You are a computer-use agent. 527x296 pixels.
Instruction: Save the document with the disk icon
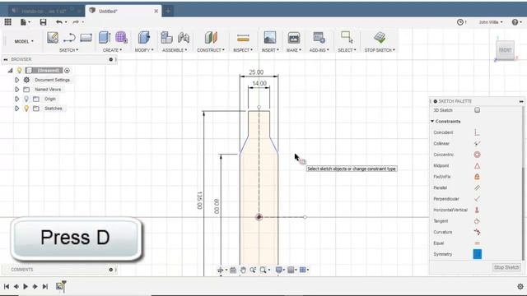(43, 22)
